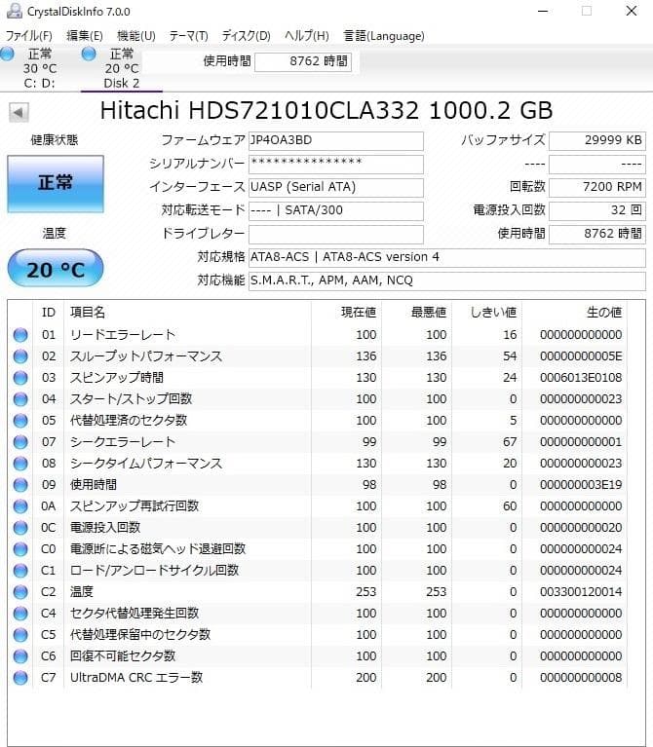
Task: Click the しきい値 column header
Action: 494,313
